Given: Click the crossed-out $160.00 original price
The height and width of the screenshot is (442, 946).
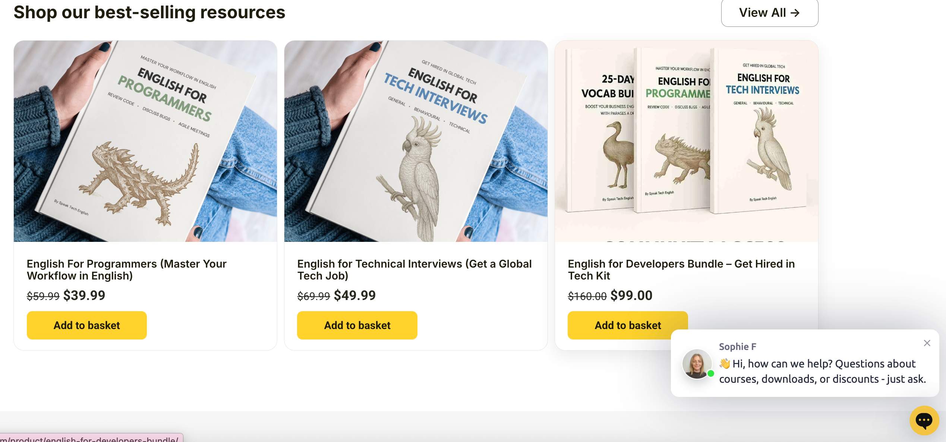Looking at the screenshot, I should point(587,296).
